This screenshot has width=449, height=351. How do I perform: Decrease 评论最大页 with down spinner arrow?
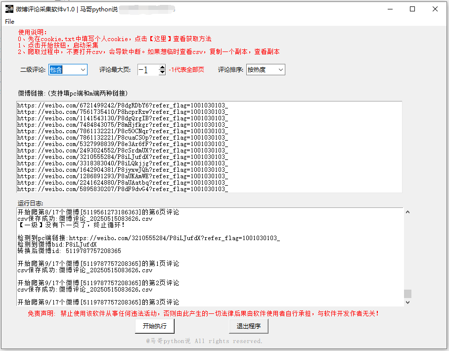[162, 72]
